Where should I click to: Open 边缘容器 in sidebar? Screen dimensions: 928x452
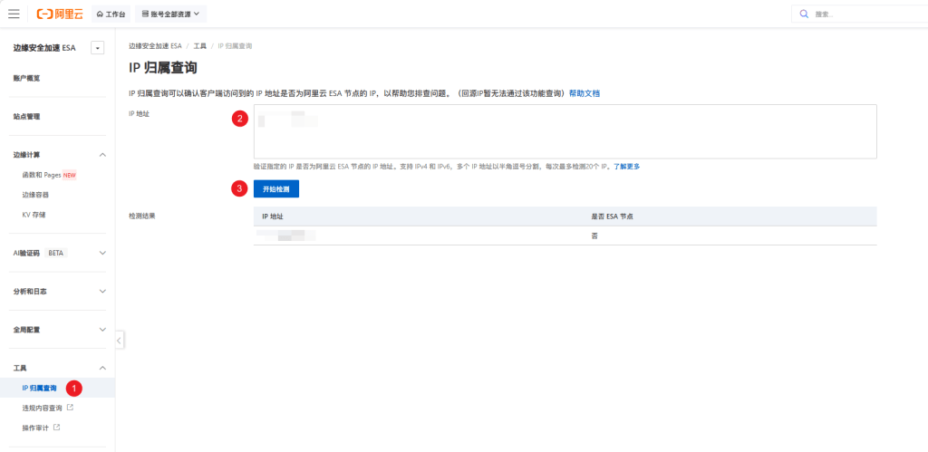[35, 195]
